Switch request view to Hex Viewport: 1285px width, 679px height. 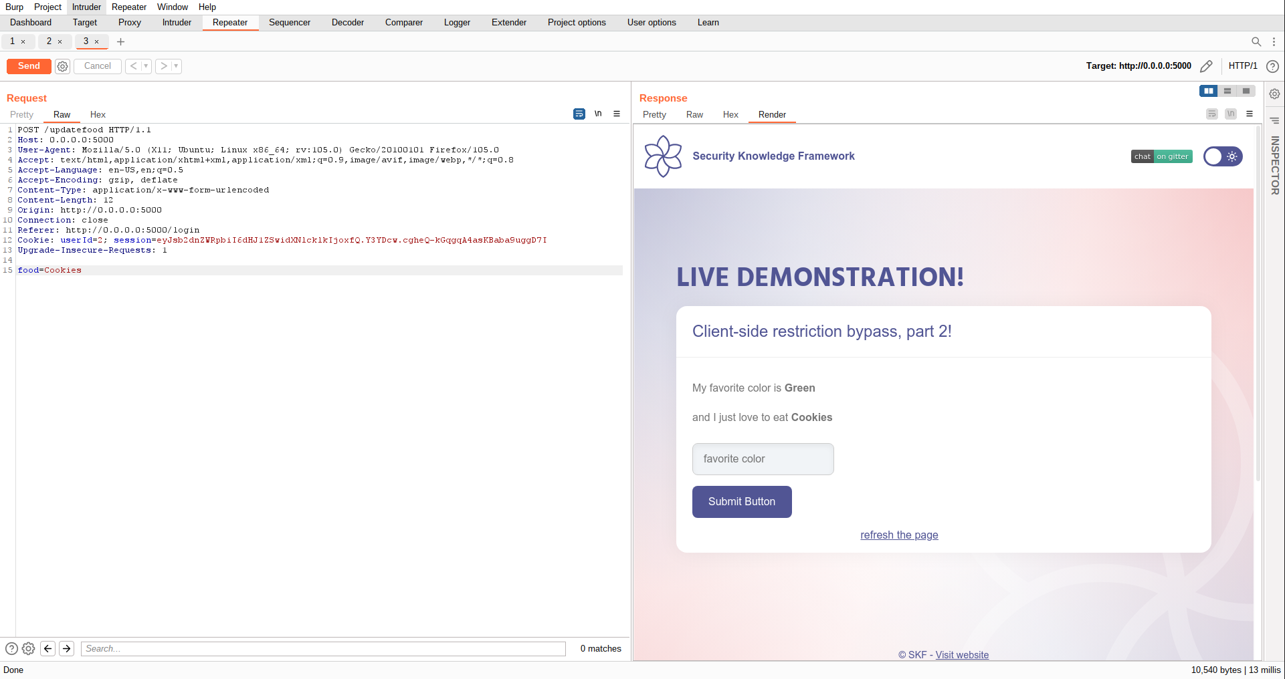coord(98,115)
